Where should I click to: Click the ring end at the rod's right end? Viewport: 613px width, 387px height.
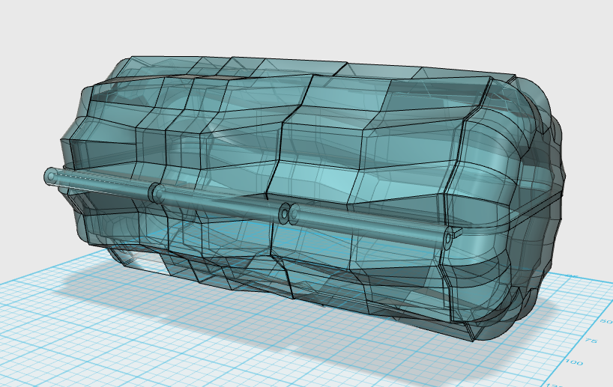click(x=448, y=239)
